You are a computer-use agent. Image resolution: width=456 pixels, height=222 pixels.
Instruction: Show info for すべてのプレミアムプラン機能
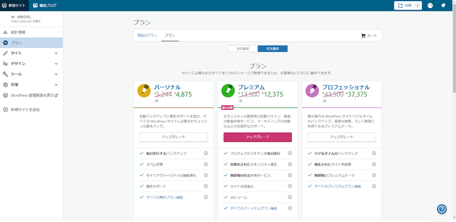coord(374,186)
